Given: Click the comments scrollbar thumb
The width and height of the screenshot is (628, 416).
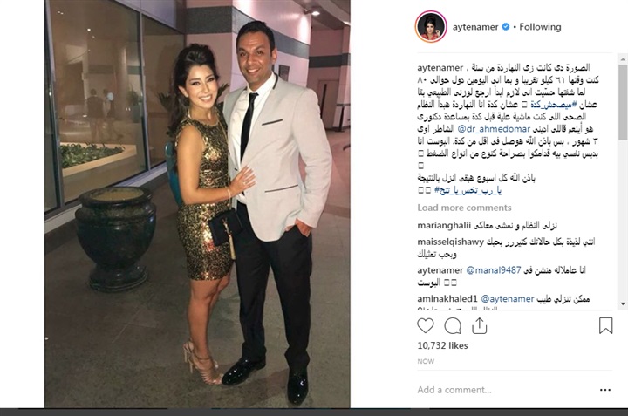Looking at the screenshot, I should coord(623,102).
